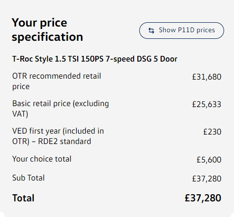Select the £25,633 basic price value
The height and width of the screenshot is (217, 234).
207,104
